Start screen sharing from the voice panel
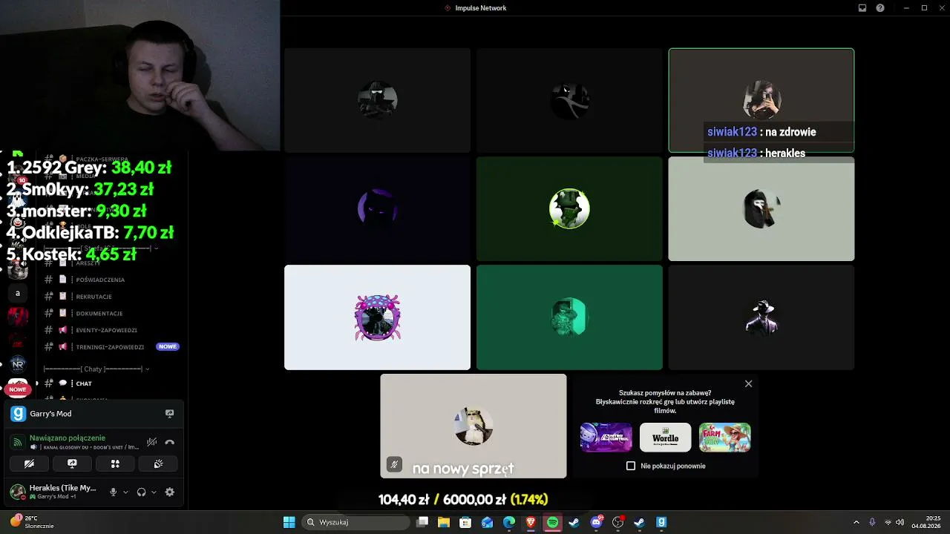 72,464
